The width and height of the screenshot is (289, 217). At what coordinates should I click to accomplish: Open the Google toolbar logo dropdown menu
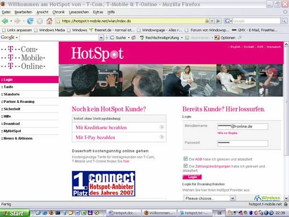pyautogui.click(x=17, y=38)
